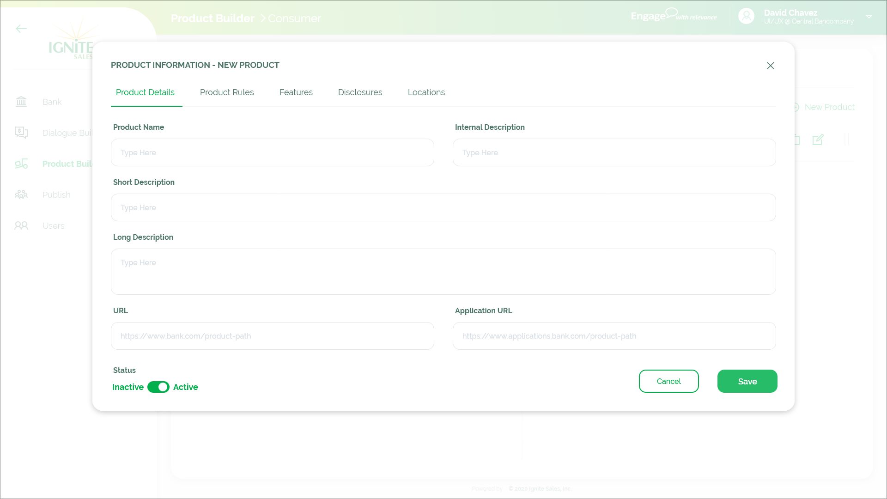Click the Product Builder sidebar icon
The height and width of the screenshot is (499, 887).
[x=21, y=164]
